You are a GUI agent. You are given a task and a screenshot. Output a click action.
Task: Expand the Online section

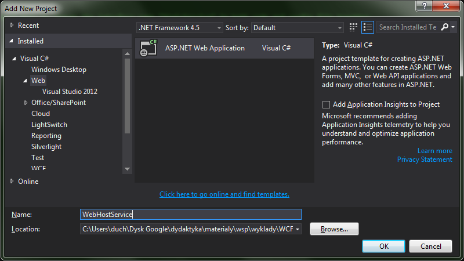tap(12, 181)
